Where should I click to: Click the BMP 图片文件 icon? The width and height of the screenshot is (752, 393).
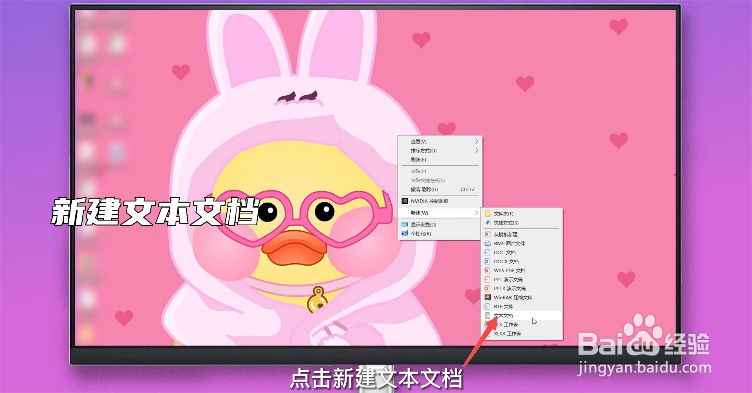[x=488, y=243]
